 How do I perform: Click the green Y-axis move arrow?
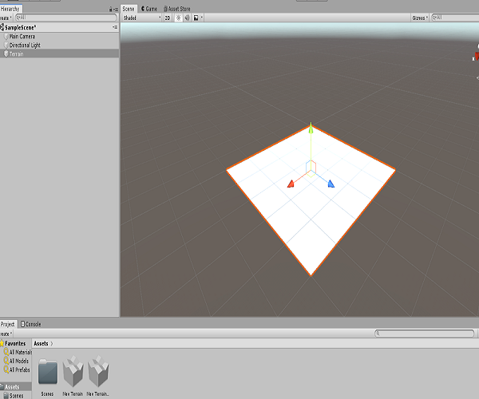[311, 128]
